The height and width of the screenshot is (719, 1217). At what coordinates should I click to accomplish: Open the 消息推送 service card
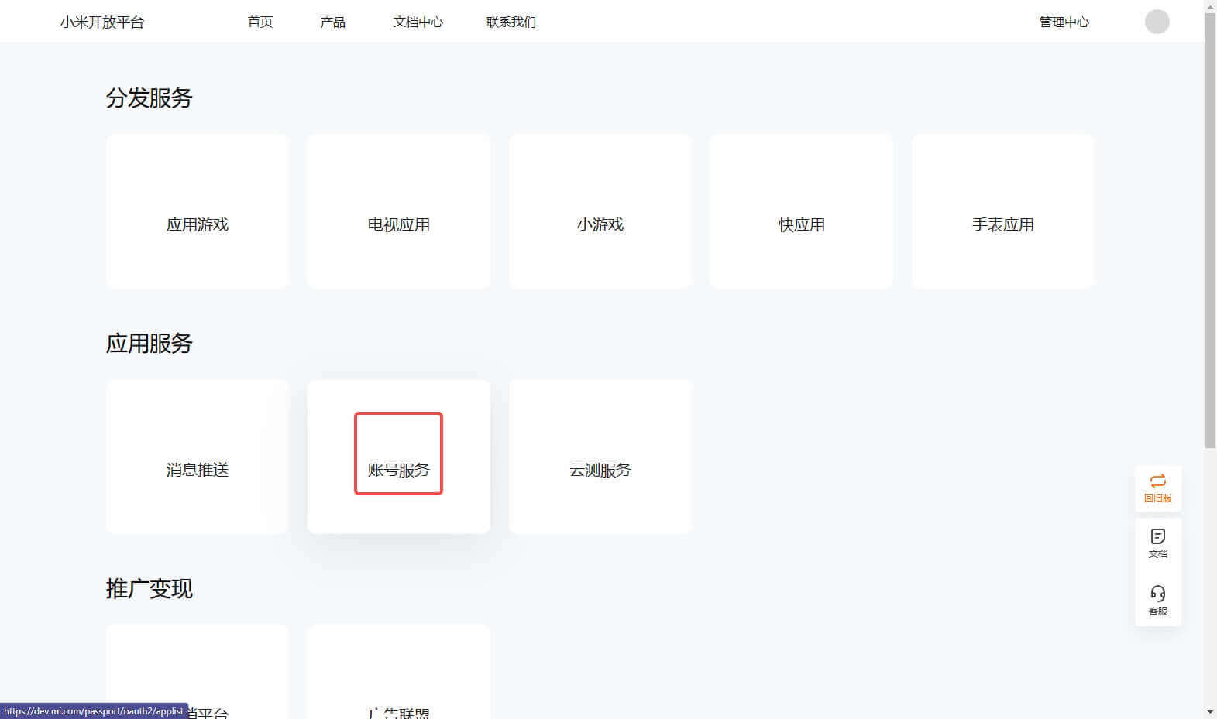198,457
